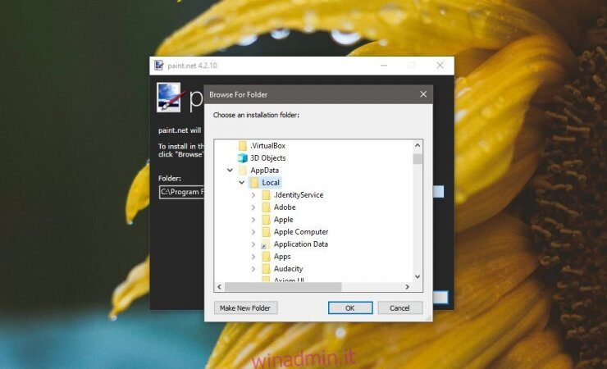Click the folder tree scroll down arrow
Viewport: 607px width, 369px height.
coord(418,276)
